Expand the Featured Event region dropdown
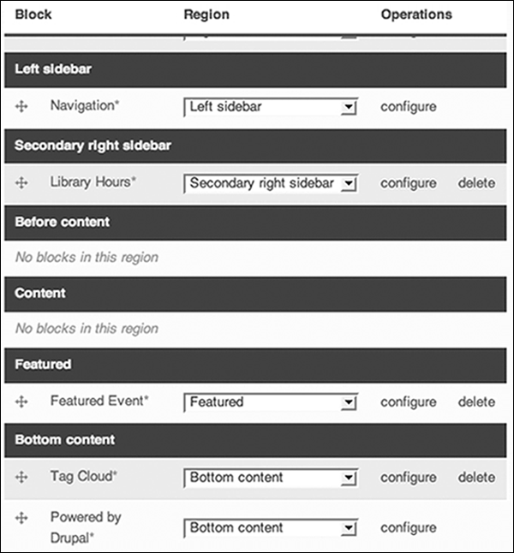514x553 pixels. pyautogui.click(x=270, y=402)
